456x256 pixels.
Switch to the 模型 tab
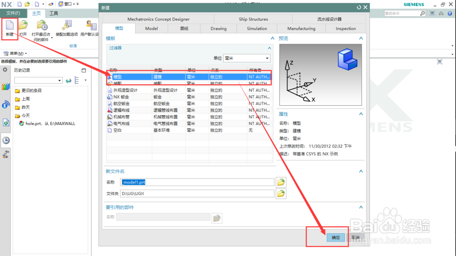click(119, 29)
